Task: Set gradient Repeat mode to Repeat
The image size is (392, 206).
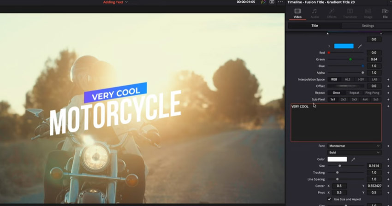Action: [354, 93]
